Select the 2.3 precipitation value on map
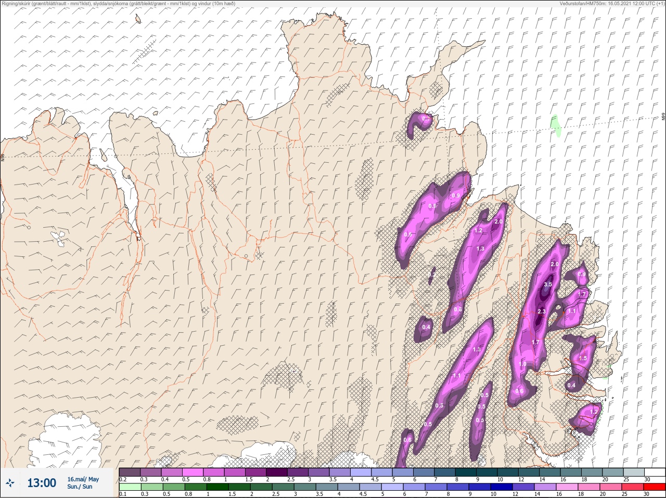 (541, 311)
